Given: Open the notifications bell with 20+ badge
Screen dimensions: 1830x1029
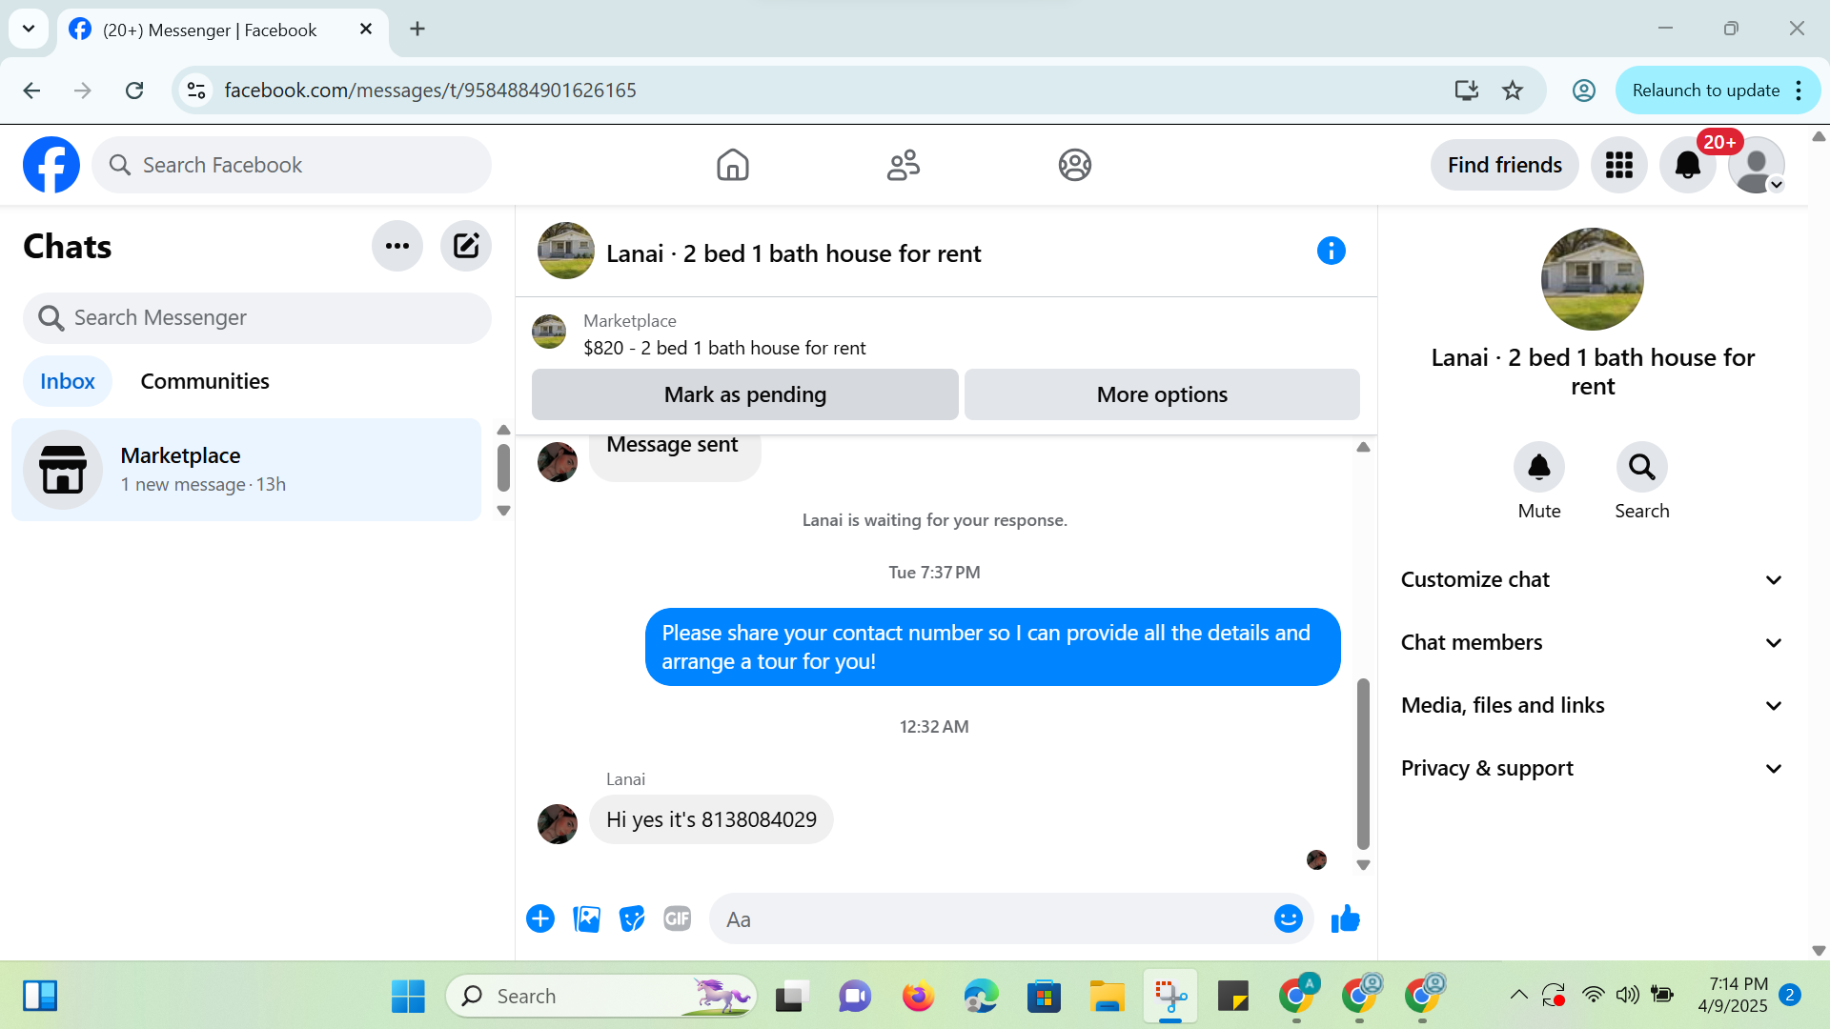Looking at the screenshot, I should pos(1687,165).
